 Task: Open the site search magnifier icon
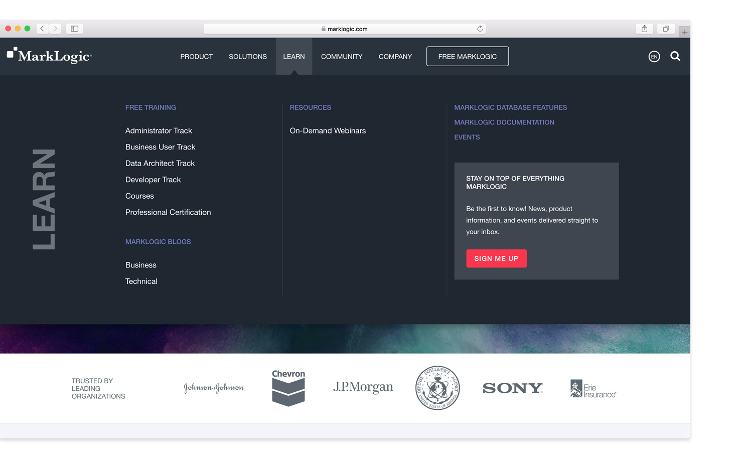pos(675,56)
